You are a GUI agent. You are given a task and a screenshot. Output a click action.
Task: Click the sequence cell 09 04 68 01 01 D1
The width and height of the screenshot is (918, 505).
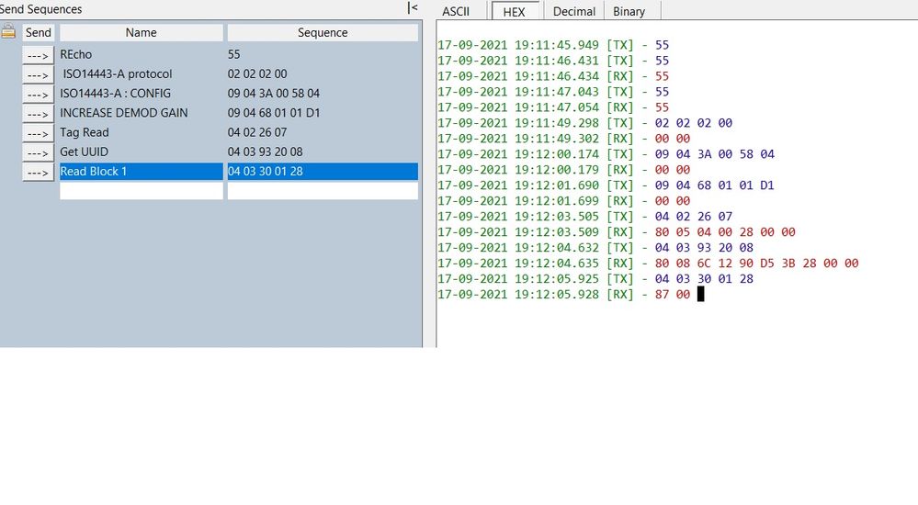(x=323, y=112)
